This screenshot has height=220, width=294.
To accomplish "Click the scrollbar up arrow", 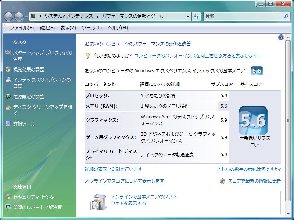I will 288,37.
